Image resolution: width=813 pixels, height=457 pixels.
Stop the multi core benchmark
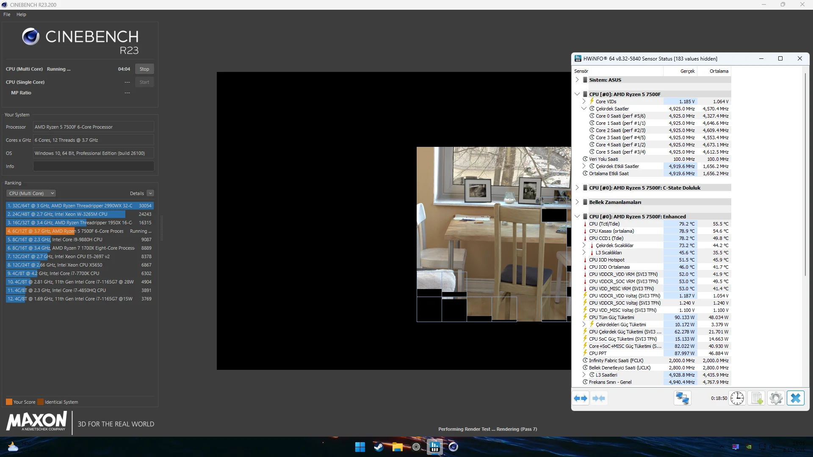click(144, 69)
